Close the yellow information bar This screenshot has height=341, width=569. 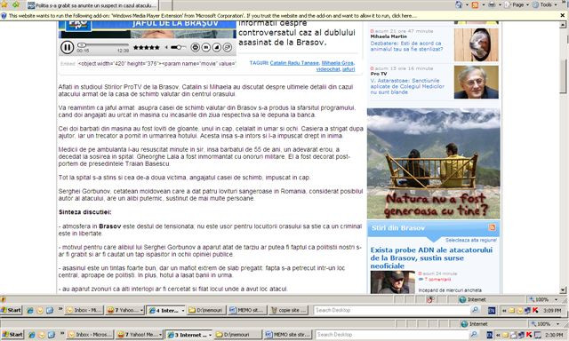(x=563, y=16)
